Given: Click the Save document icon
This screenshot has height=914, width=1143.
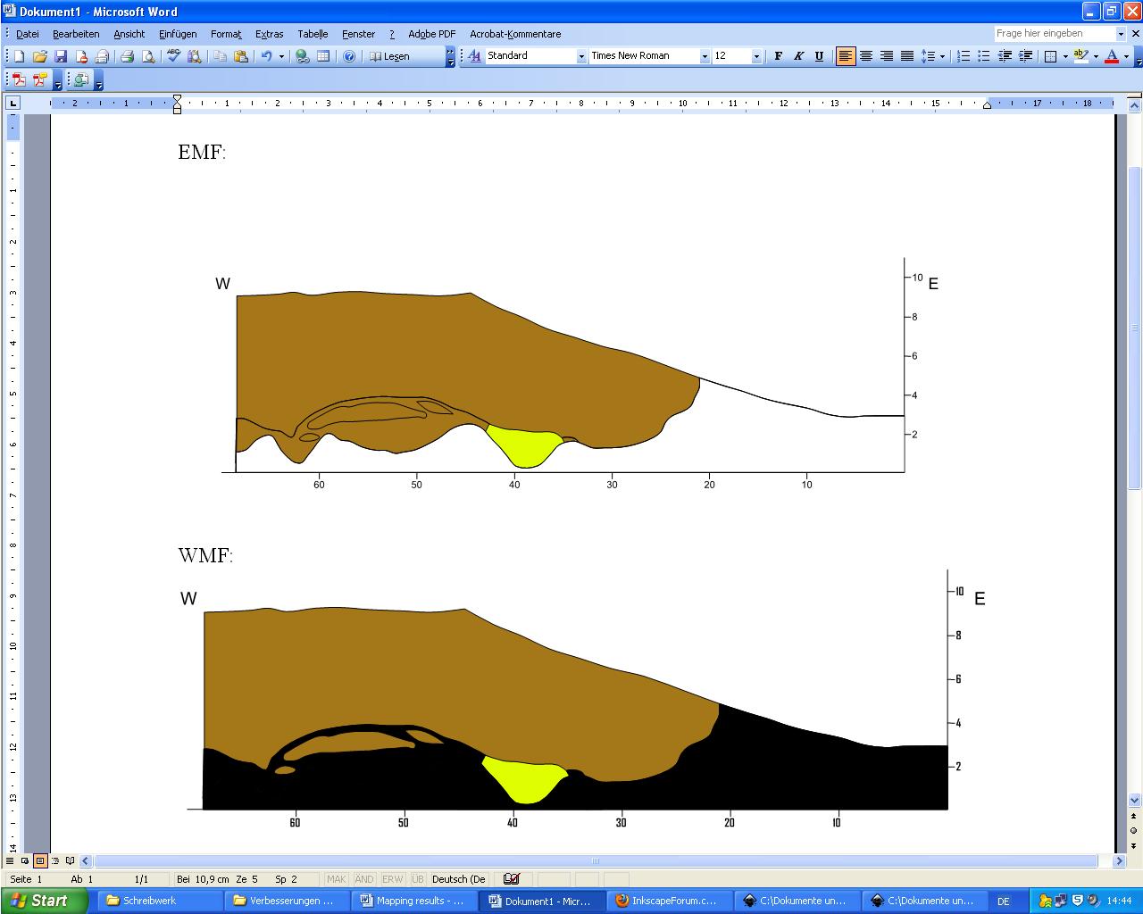Looking at the screenshot, I should (61, 56).
